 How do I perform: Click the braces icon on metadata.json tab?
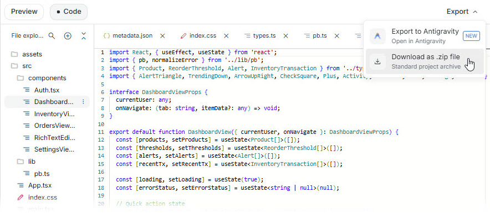coord(106,36)
